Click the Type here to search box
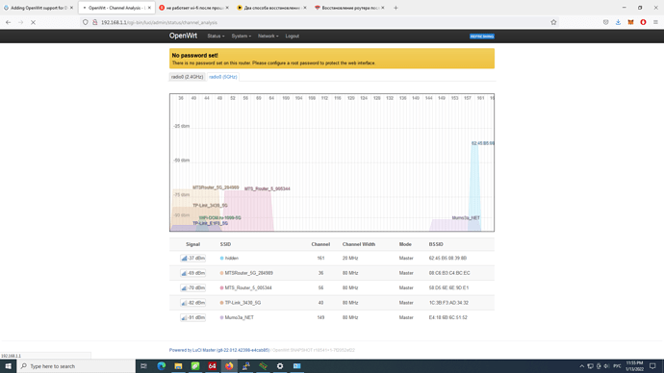Image resolution: width=664 pixels, height=373 pixels. (x=76, y=366)
